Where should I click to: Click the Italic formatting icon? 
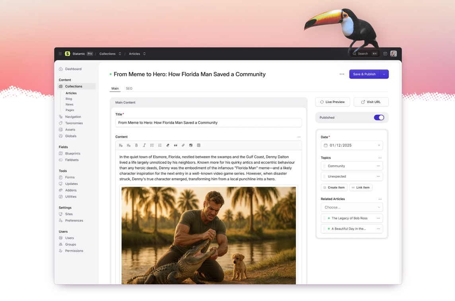pos(144,145)
